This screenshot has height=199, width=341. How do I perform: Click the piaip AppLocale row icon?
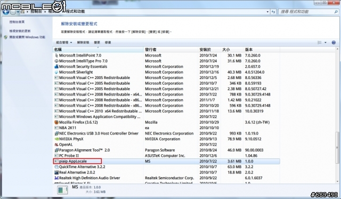point(56,161)
